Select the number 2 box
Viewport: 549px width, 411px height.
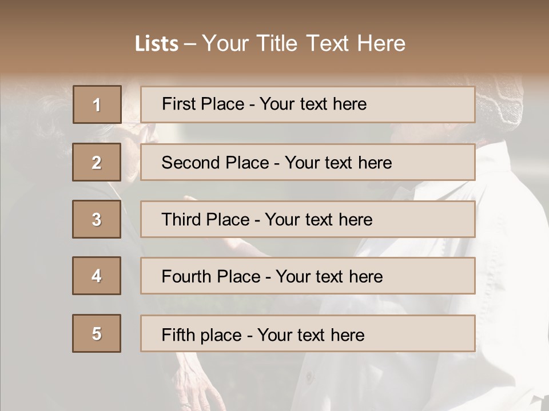click(97, 162)
